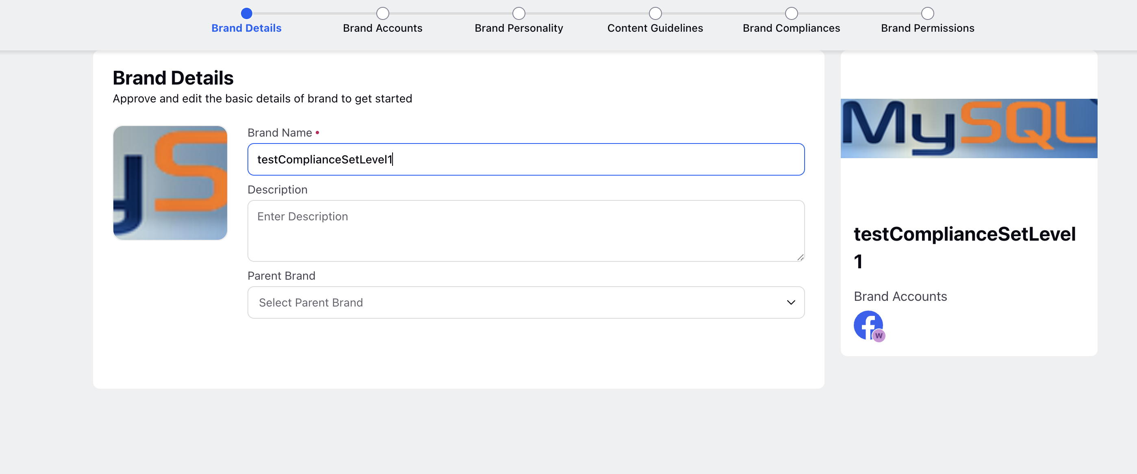
Task: Click the description textarea resize handle
Action: click(800, 257)
